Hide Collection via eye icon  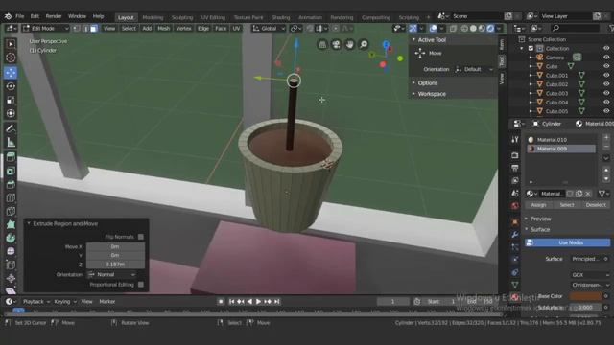[x=606, y=48]
